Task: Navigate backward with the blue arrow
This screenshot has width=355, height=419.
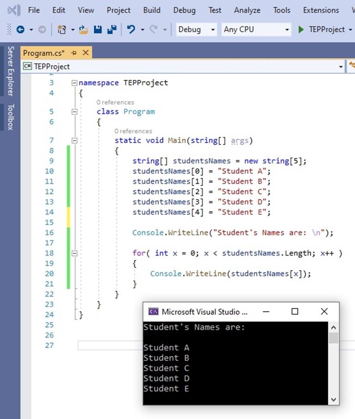Action: coord(20,29)
